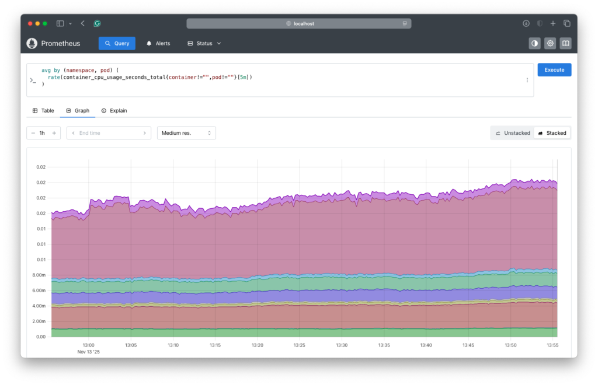Open documentation using the book icon
598x385 pixels.
(x=565, y=43)
